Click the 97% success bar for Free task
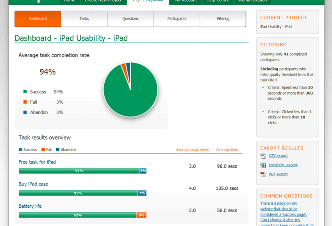This screenshot has height=226, width=332. 79,171
